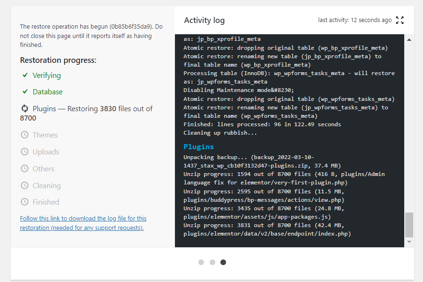The height and width of the screenshot is (282, 423).
Task: Click the Uploads step label
Action: point(46,152)
